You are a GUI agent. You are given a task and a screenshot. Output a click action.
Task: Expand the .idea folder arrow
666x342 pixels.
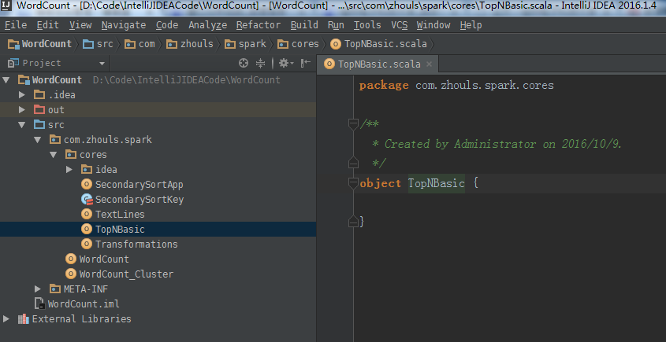22,94
